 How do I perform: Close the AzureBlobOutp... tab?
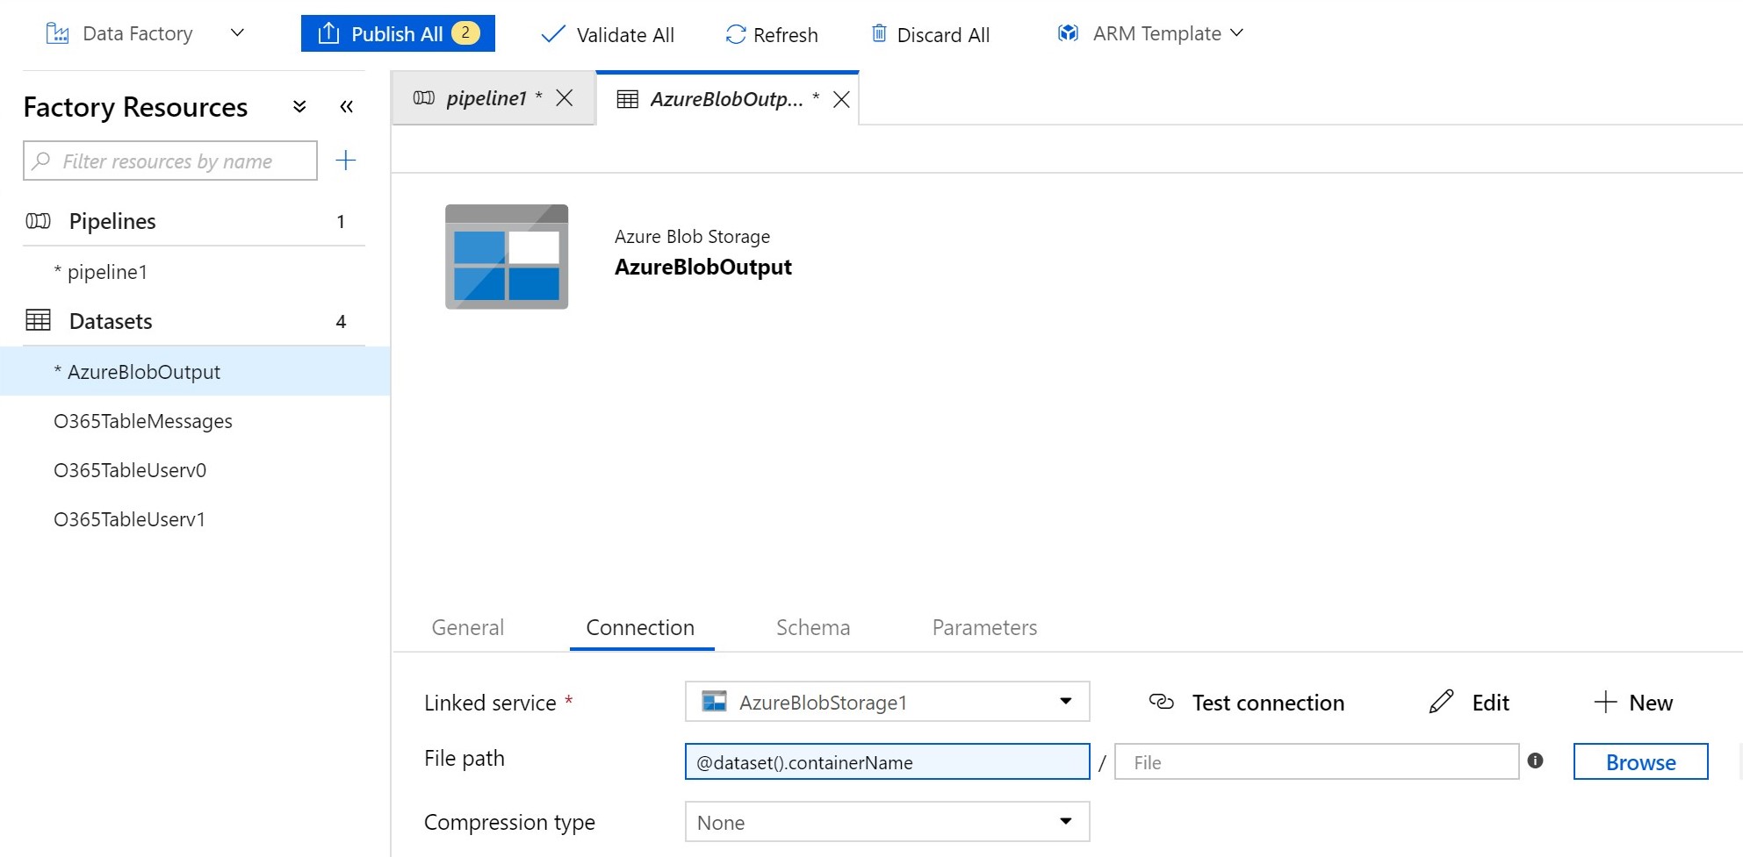[x=841, y=99]
